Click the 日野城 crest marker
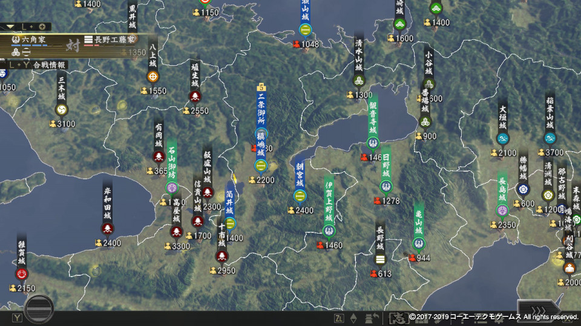581x326 pixels. [x=386, y=187]
